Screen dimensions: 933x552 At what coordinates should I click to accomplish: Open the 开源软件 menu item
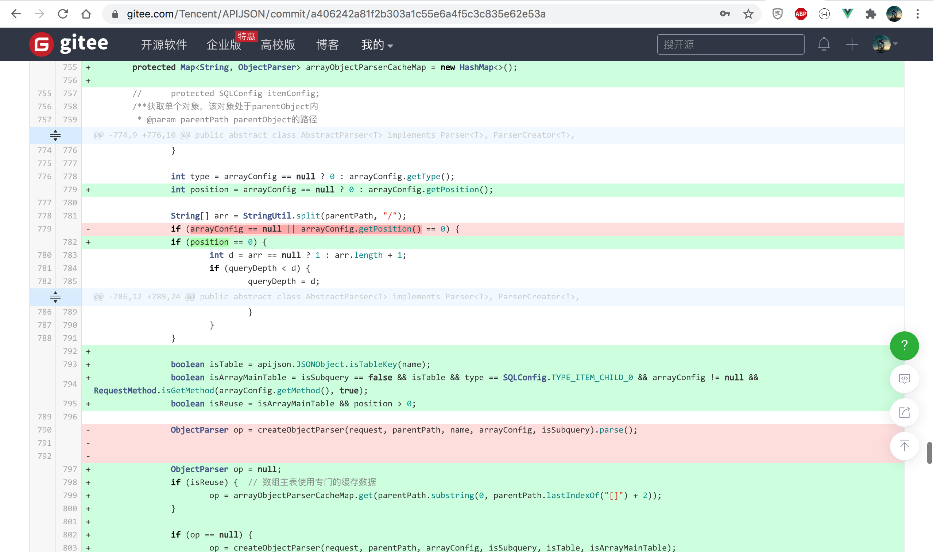click(164, 45)
